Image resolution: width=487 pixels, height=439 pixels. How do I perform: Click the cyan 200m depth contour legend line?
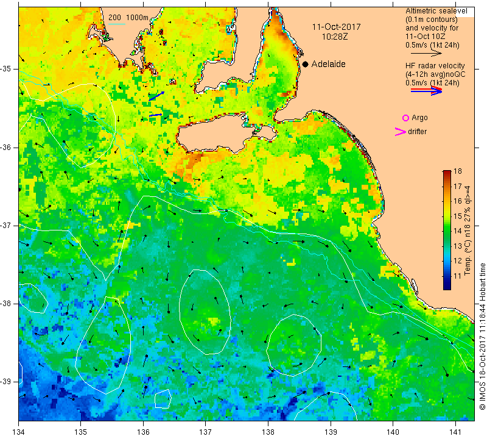(116, 24)
